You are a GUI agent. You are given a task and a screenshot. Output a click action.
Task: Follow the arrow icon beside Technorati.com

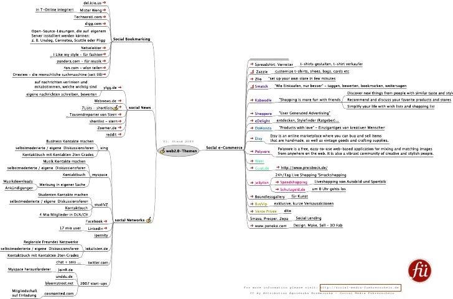tap(104, 17)
